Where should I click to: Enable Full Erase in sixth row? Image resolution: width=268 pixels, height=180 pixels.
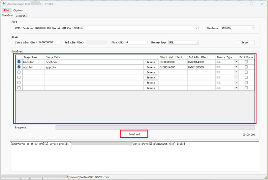pos(246,88)
